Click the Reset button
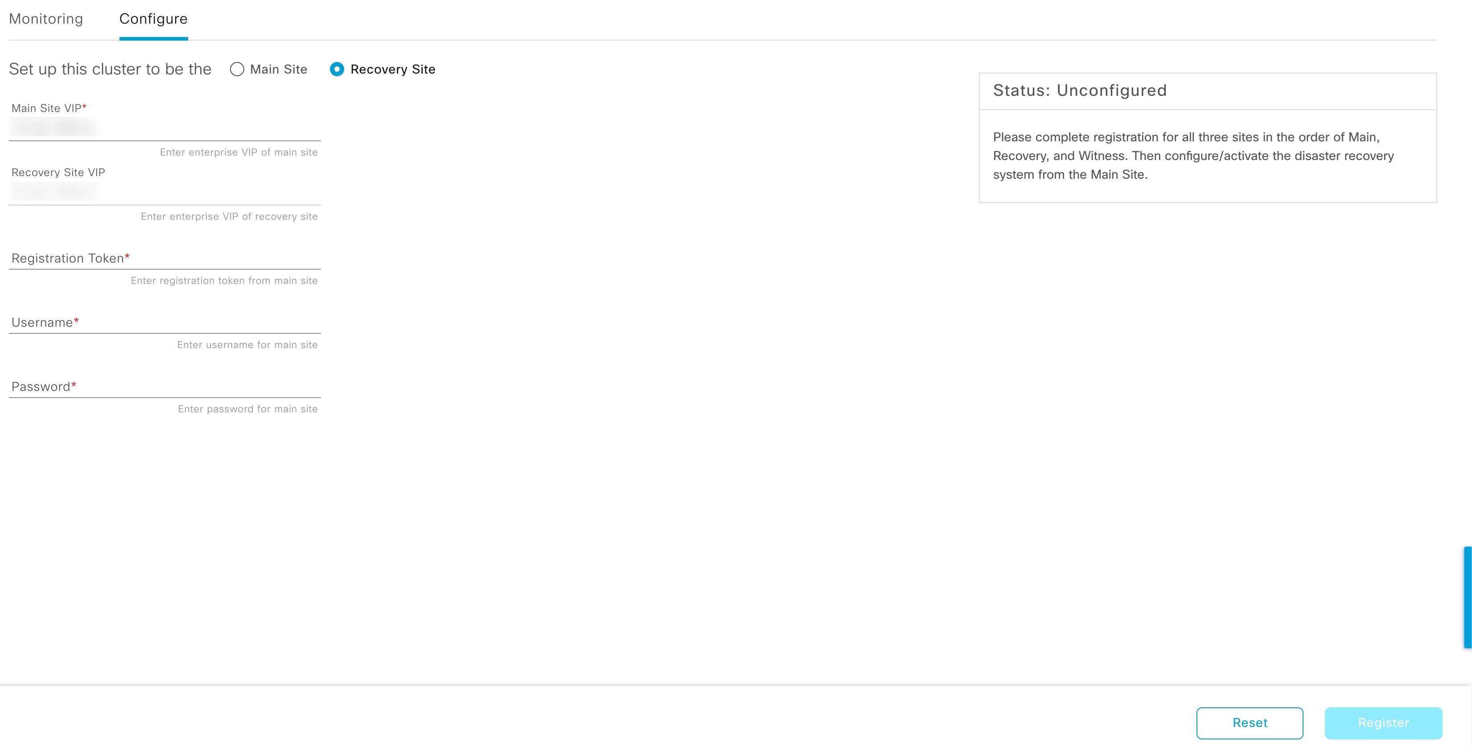Image resolution: width=1472 pixels, height=747 pixels. click(x=1250, y=722)
